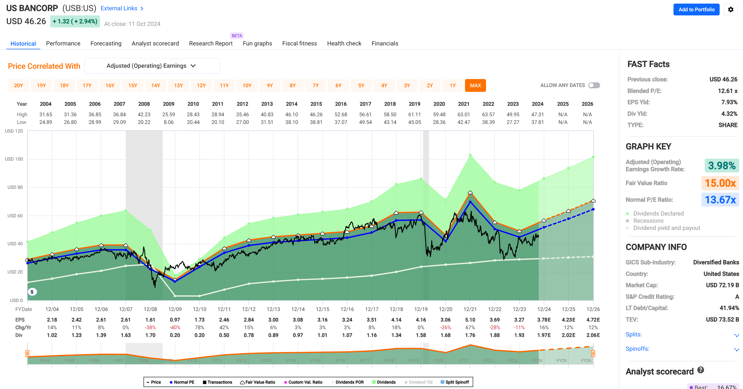Viewport: 743px width, 389px height.
Task: Toggle Dividends Declared in graph key
Action: tap(658, 213)
